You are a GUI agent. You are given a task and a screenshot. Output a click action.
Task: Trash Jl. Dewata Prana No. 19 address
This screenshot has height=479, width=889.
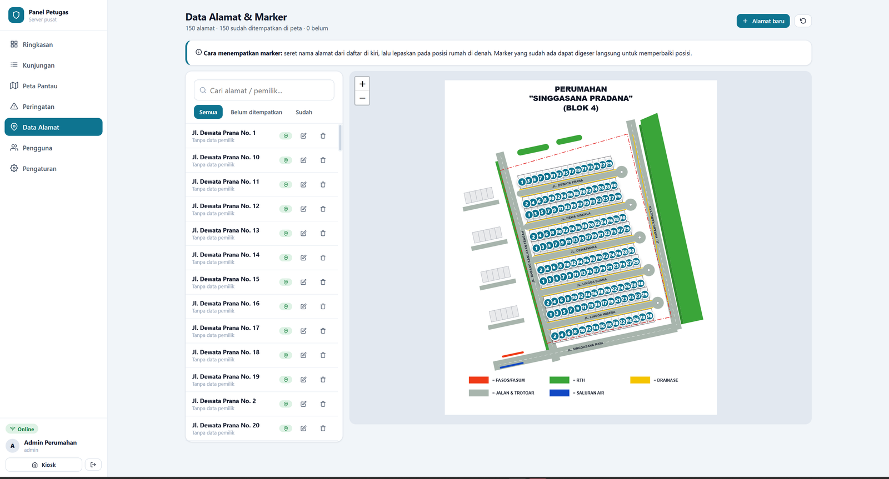point(323,380)
